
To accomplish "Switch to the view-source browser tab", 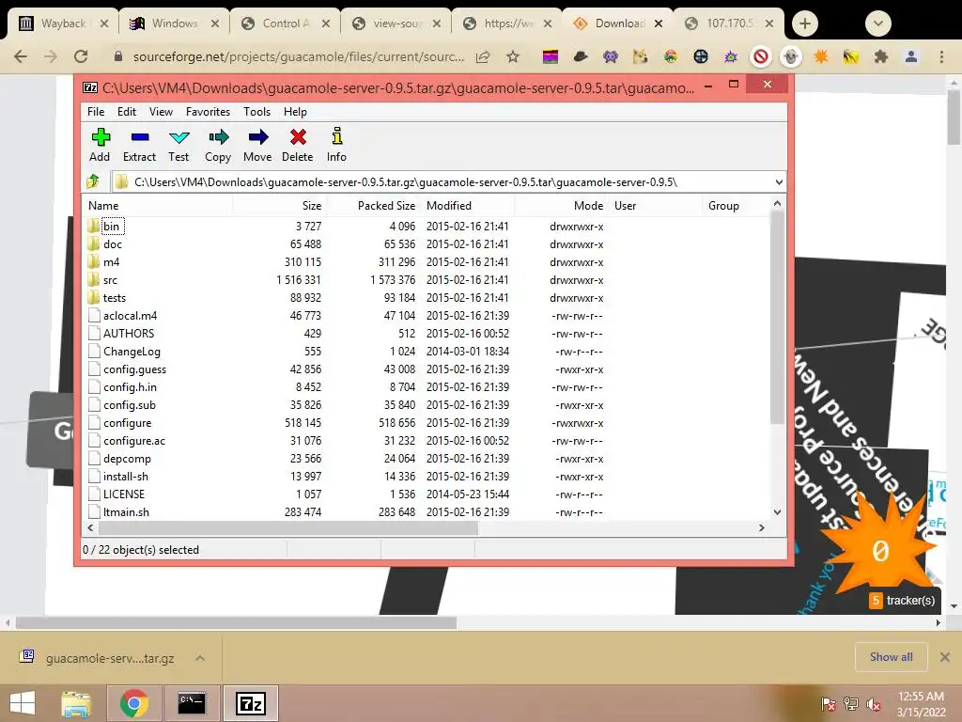I will [x=396, y=24].
